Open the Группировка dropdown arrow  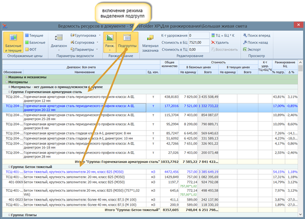(100, 35)
